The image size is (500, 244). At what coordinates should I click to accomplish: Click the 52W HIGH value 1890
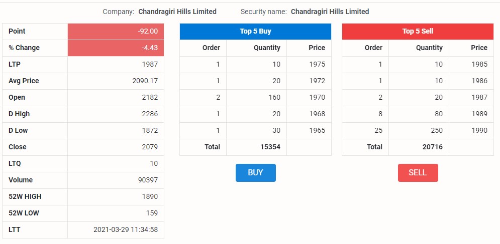(150, 196)
